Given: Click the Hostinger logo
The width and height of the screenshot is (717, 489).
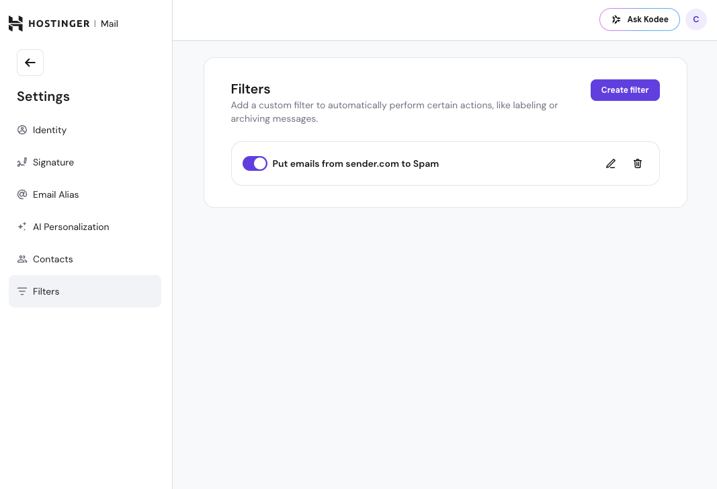Looking at the screenshot, I should point(49,24).
